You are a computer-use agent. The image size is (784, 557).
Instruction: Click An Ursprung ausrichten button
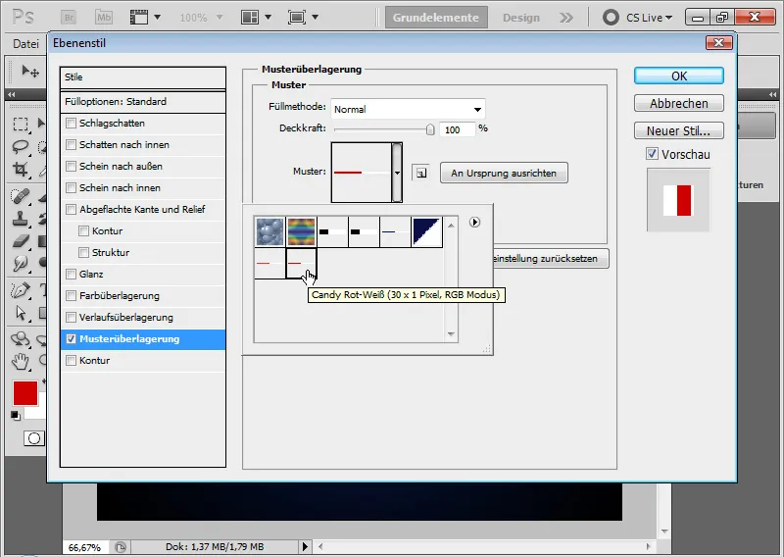pos(504,173)
